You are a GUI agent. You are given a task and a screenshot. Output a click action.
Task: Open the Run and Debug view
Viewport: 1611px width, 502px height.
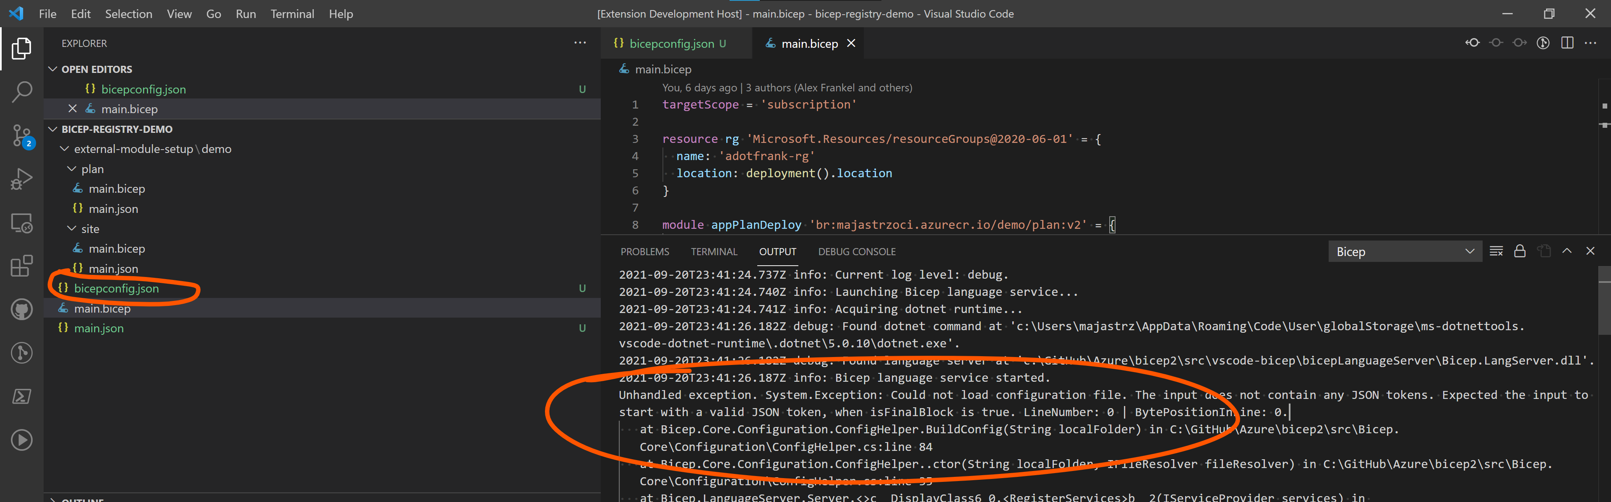21,179
